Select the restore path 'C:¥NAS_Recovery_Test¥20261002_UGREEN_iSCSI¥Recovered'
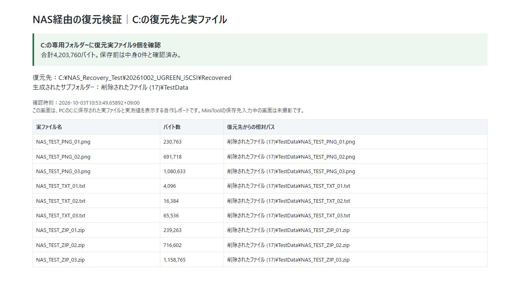The image size is (520, 292). pos(145,78)
